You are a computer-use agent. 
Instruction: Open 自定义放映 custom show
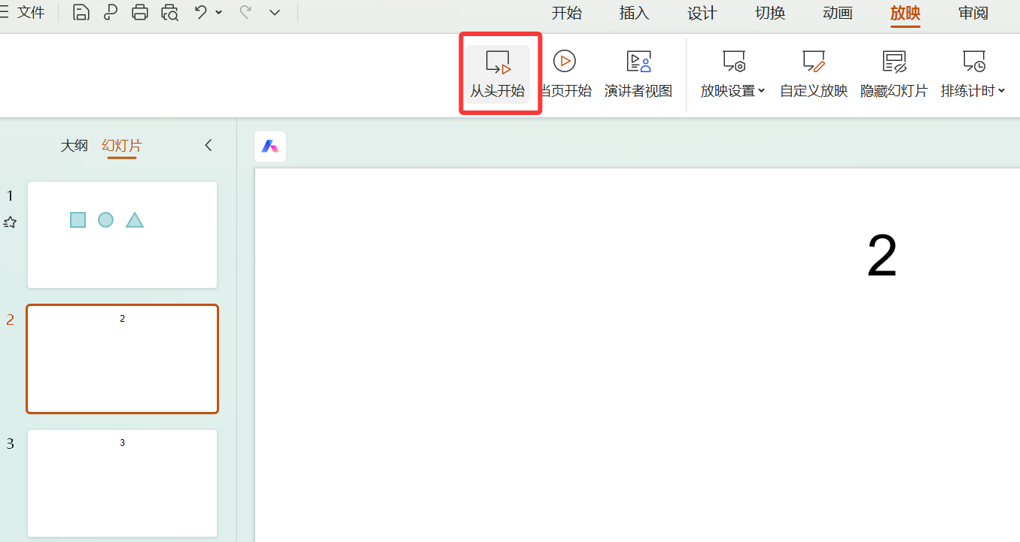(814, 74)
